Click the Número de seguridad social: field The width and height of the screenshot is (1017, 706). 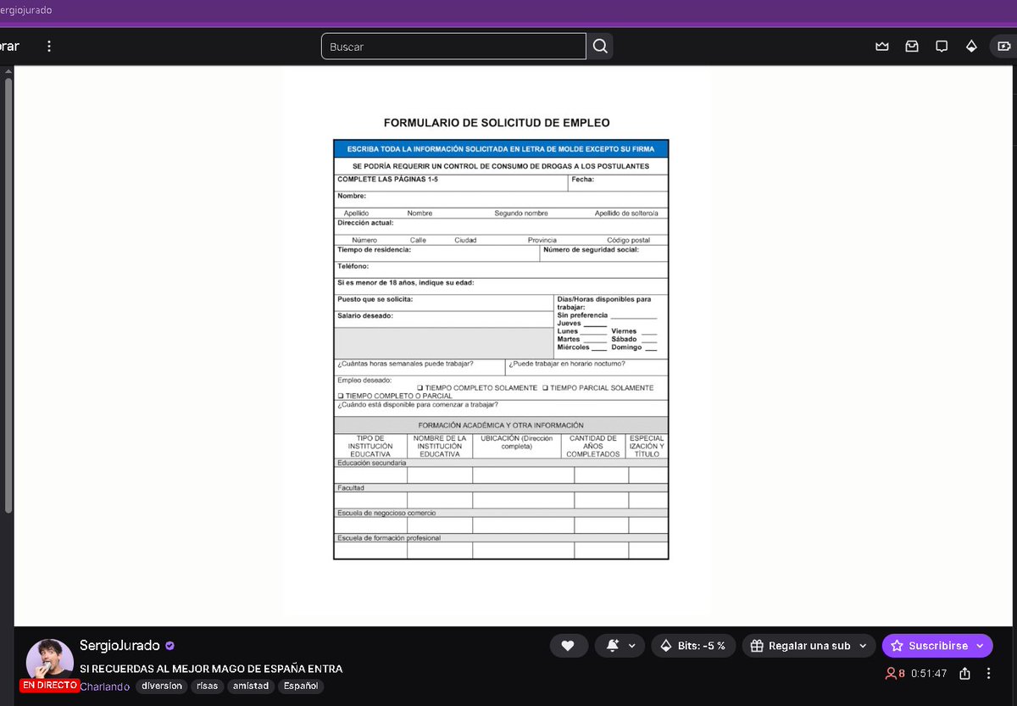(x=603, y=253)
